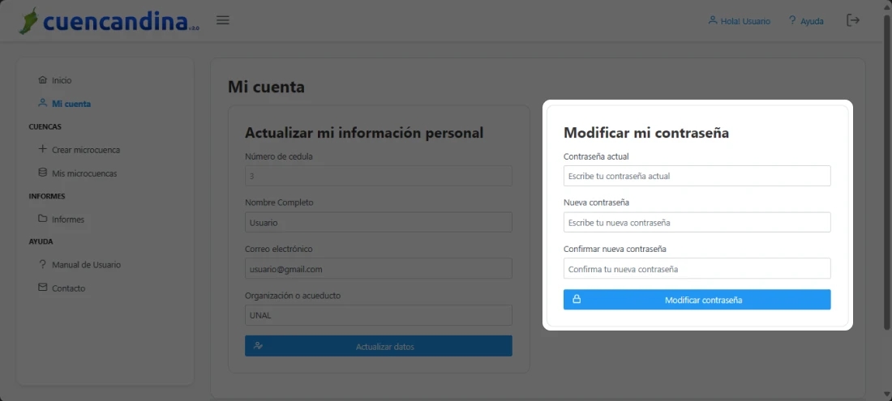Click the folder icon beside Informes
The width and height of the screenshot is (892, 401).
pos(43,219)
